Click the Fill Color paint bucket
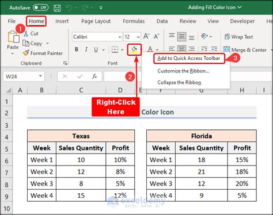The image size is (273, 215). pyautogui.click(x=134, y=49)
